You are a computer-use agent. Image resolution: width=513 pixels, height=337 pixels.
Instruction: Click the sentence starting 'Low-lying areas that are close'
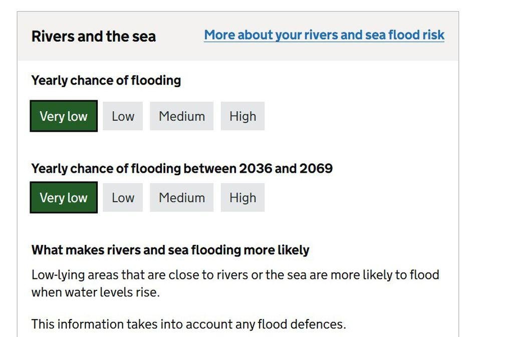[x=235, y=275]
